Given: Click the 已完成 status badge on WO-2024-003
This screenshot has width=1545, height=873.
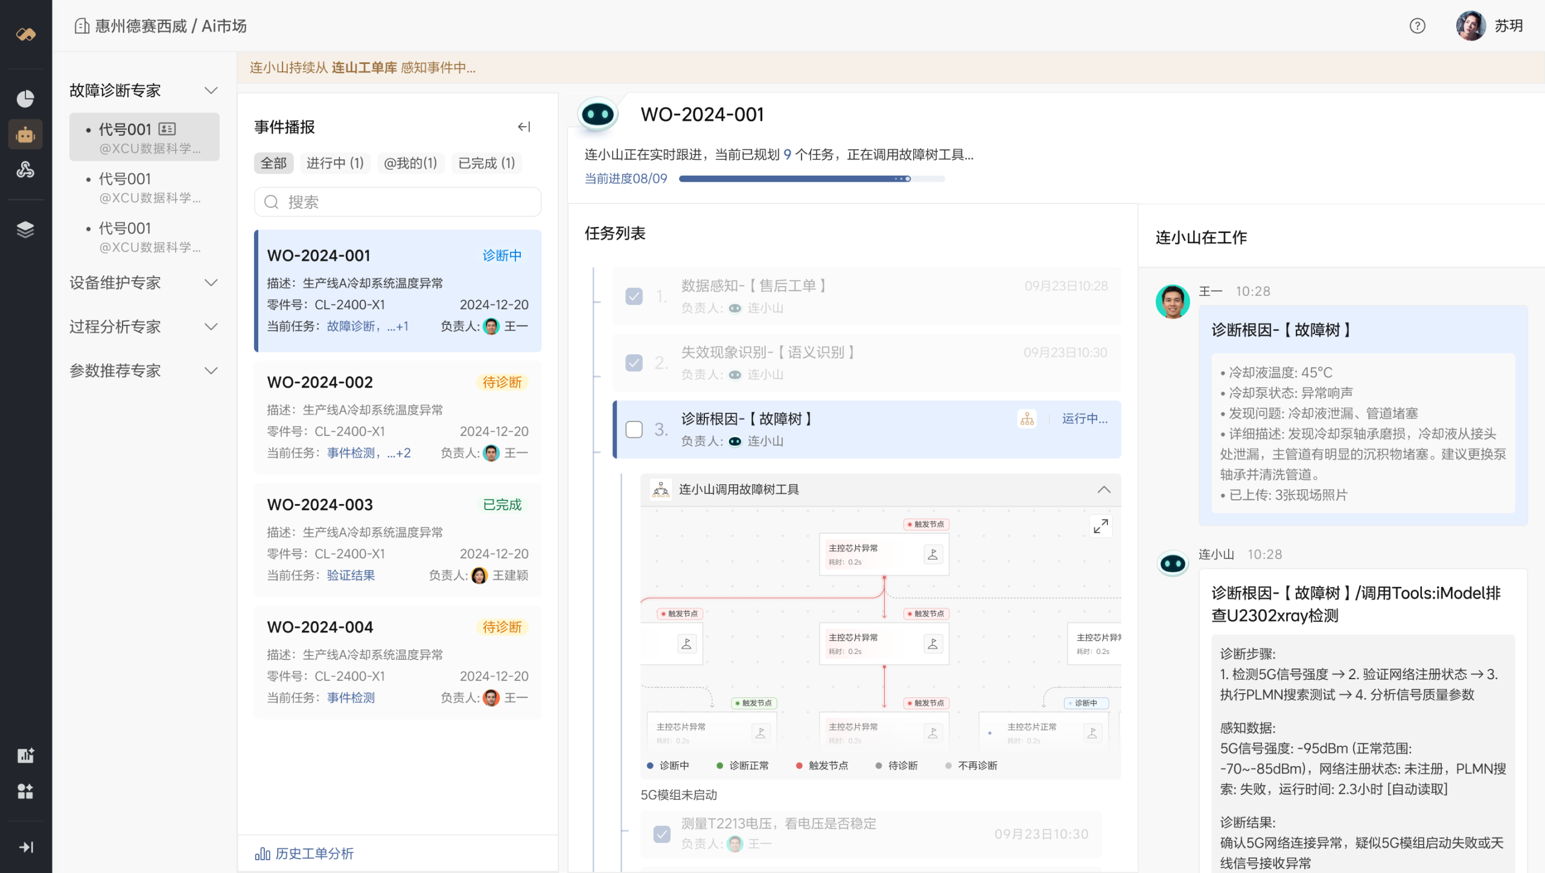Looking at the screenshot, I should (502, 505).
